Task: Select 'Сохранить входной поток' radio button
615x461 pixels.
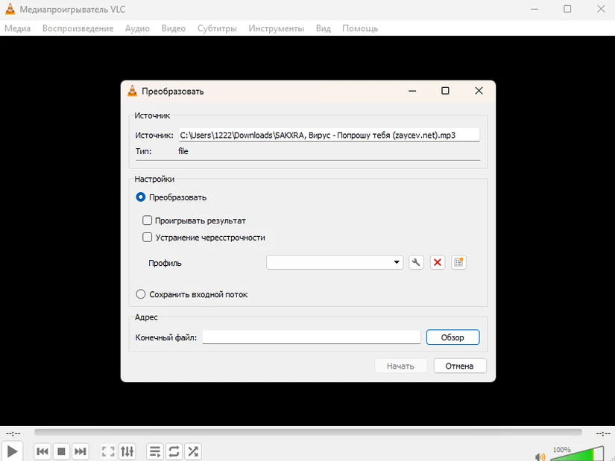Action: 141,294
